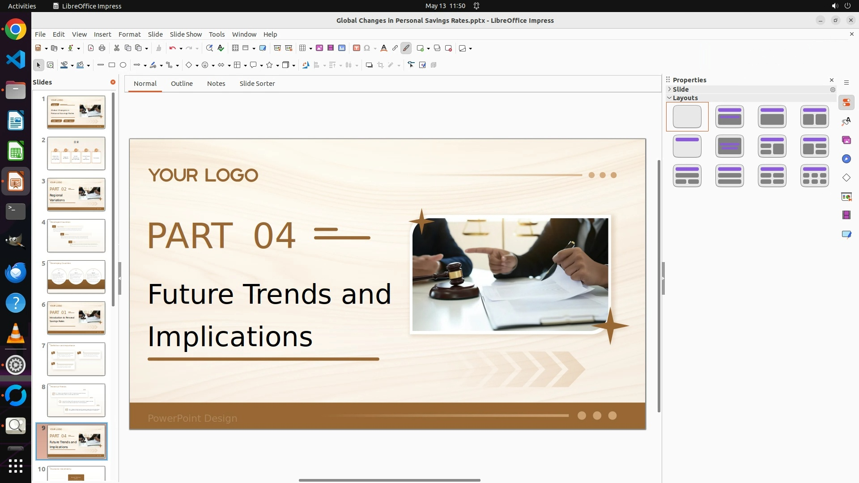Open the Gallery sidebar icon
This screenshot has height=483, width=859.
click(846, 140)
